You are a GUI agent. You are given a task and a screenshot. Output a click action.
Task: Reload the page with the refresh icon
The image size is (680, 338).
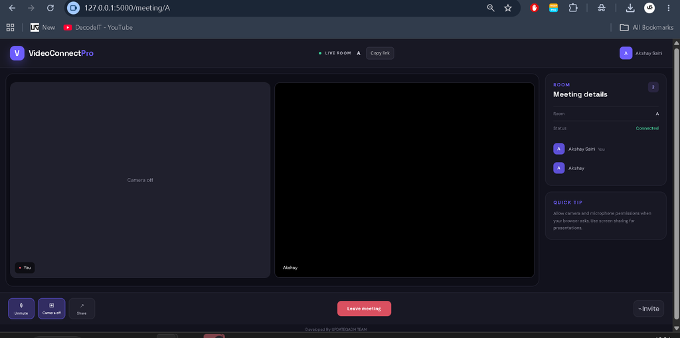pos(50,8)
